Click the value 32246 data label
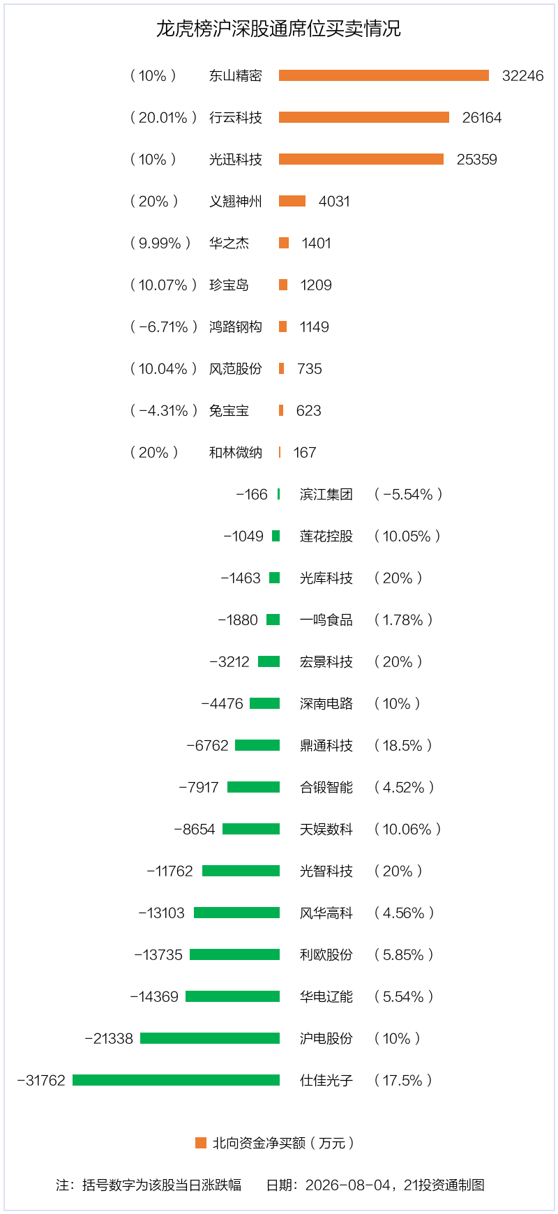 pos(523,75)
